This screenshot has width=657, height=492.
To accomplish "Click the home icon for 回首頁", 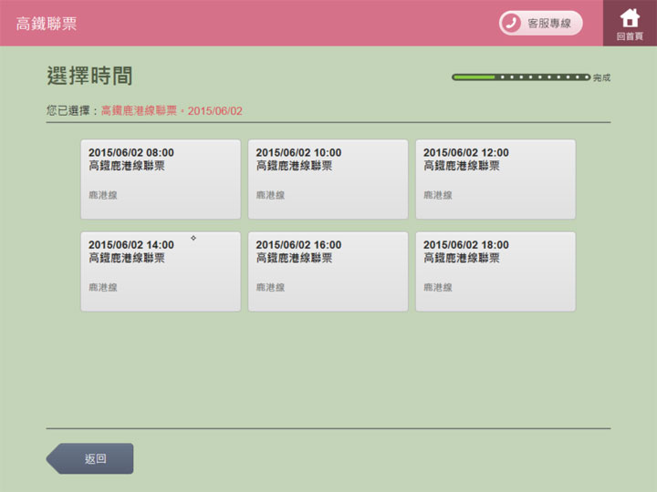I will point(630,17).
